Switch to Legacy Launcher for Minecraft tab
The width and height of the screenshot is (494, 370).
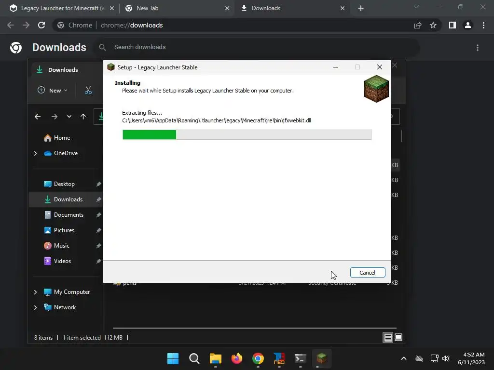(62, 8)
